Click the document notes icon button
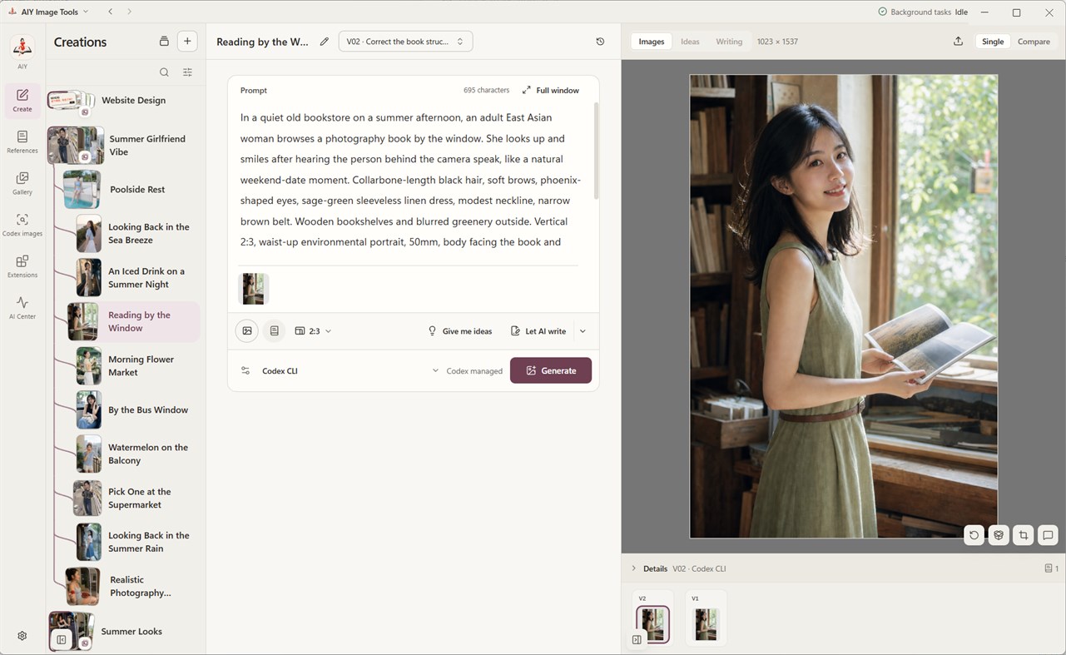Screen dimensions: 1066x655 click(274, 331)
